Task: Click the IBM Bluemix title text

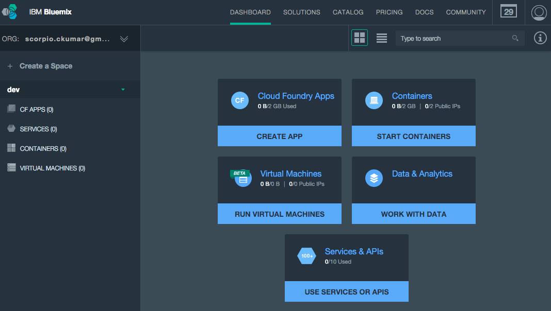Action: pyautogui.click(x=50, y=12)
